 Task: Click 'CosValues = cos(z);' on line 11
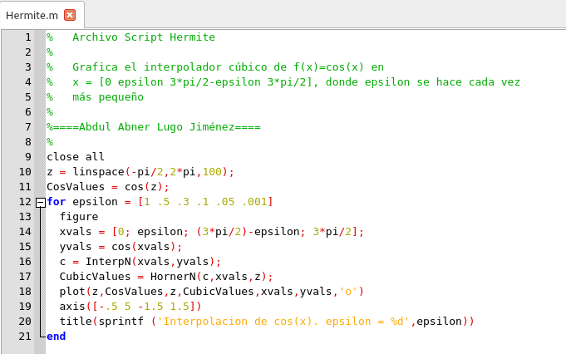pyautogui.click(x=108, y=187)
